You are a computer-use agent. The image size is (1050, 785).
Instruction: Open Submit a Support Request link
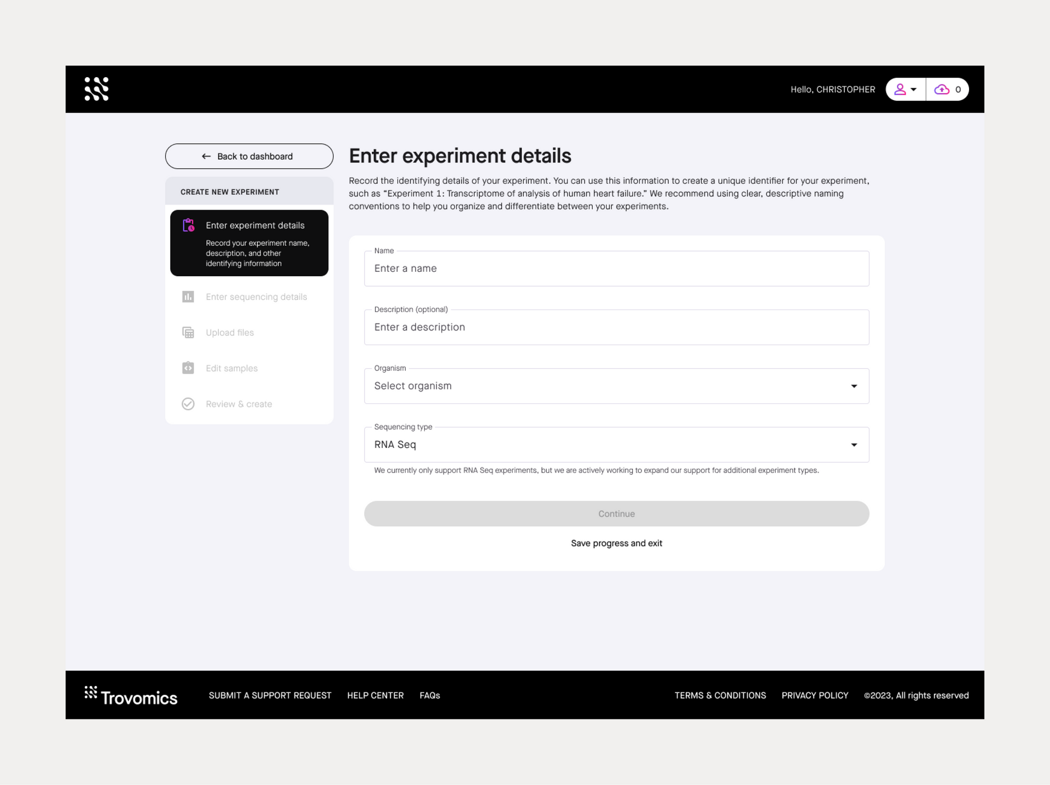click(270, 695)
